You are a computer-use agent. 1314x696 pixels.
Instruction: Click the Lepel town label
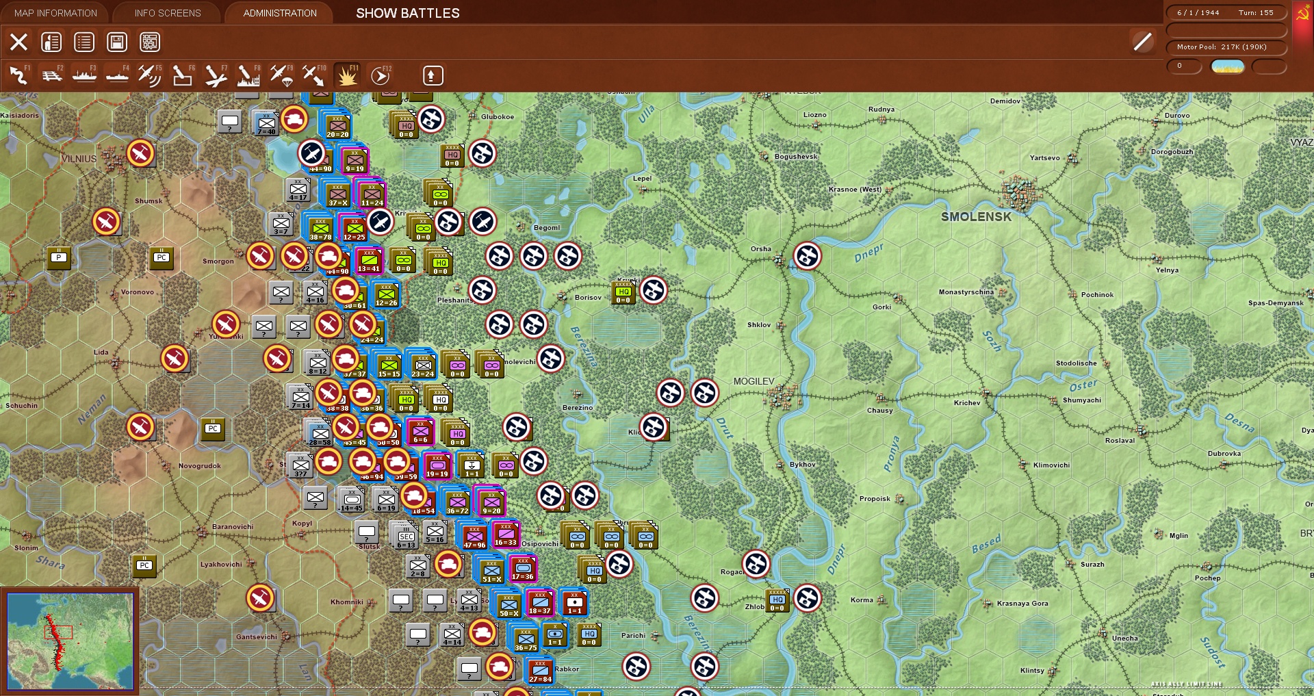(x=642, y=179)
